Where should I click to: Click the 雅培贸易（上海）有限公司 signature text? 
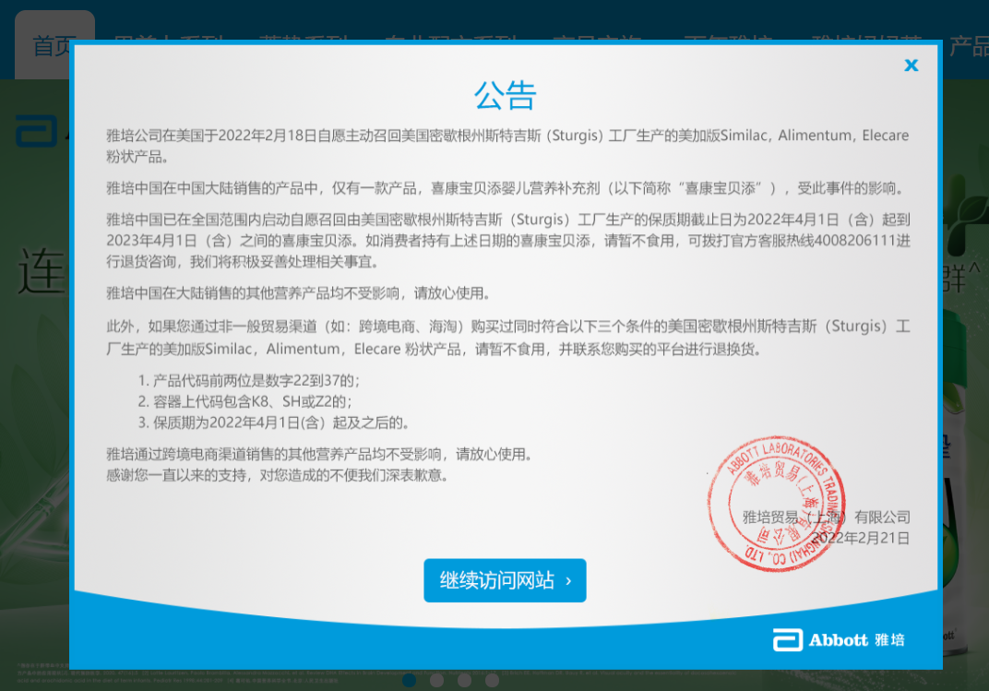[827, 517]
